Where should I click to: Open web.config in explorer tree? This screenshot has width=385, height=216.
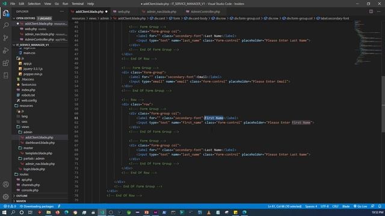[x=29, y=100]
